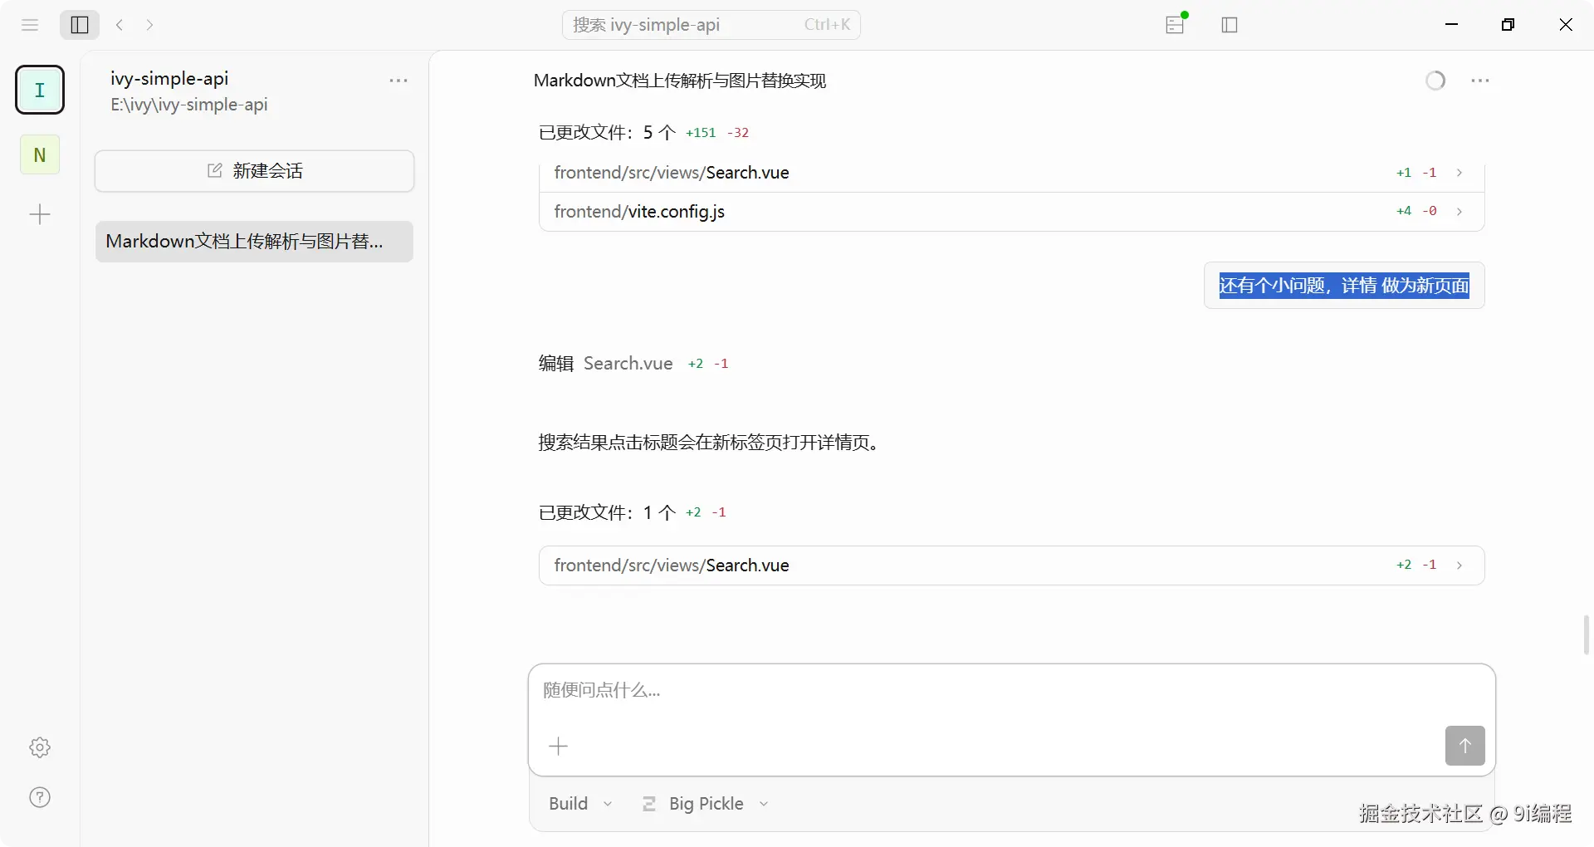Select the N project avatar

(40, 154)
